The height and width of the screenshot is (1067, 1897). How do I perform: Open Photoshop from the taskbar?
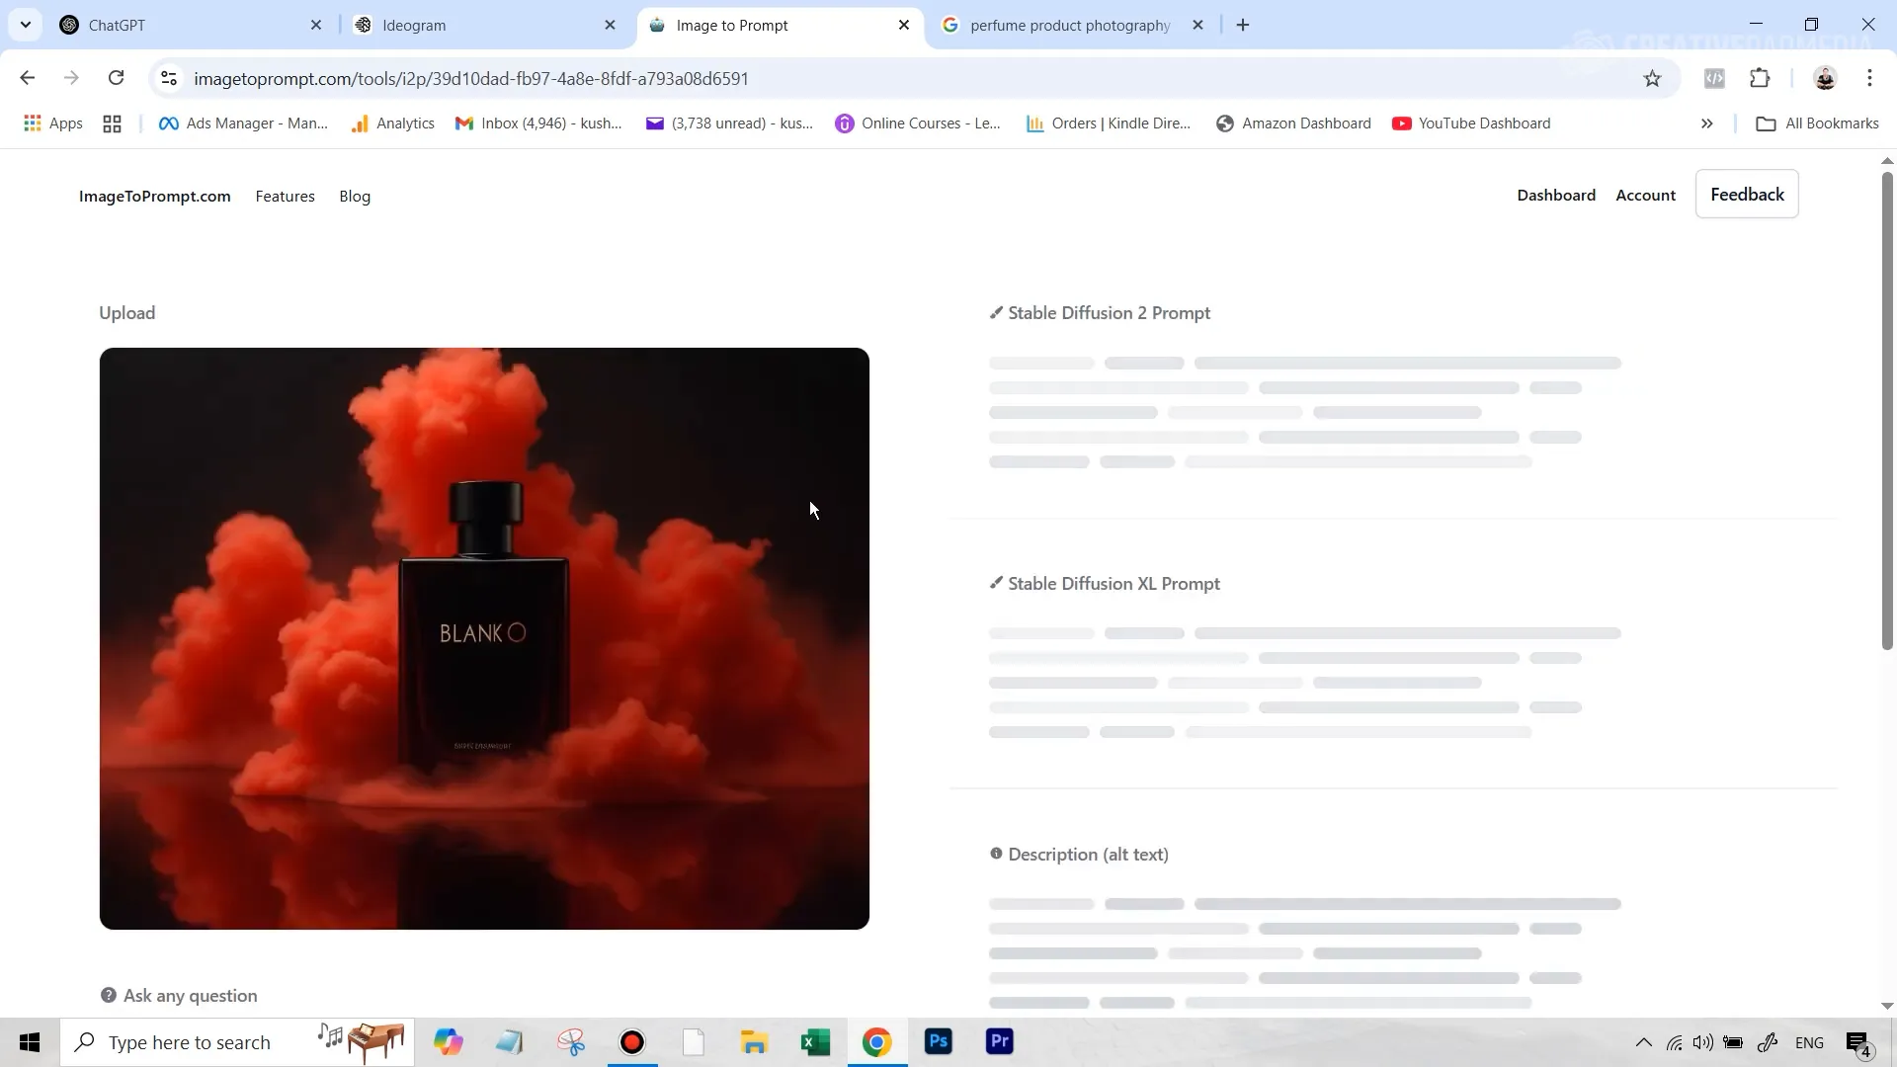pyautogui.click(x=939, y=1041)
